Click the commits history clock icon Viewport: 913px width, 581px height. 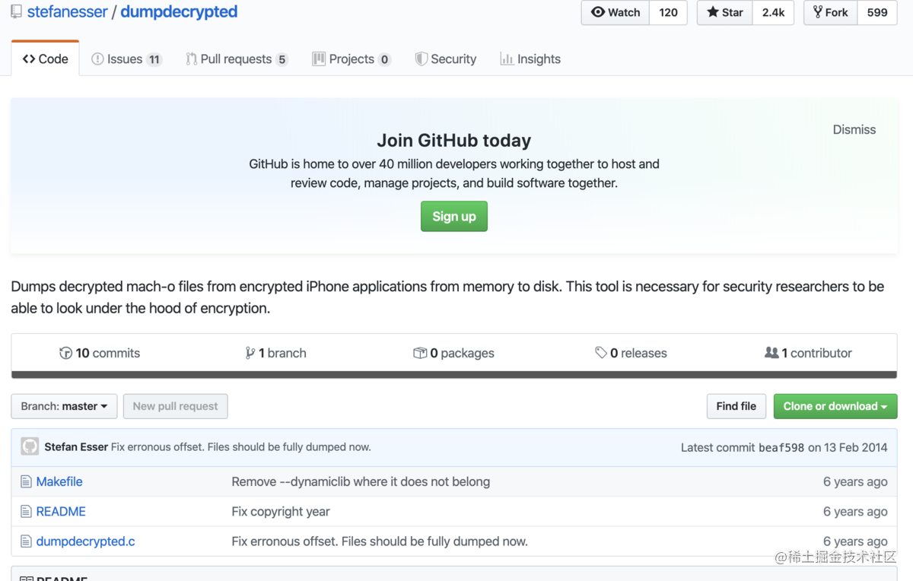(x=65, y=353)
